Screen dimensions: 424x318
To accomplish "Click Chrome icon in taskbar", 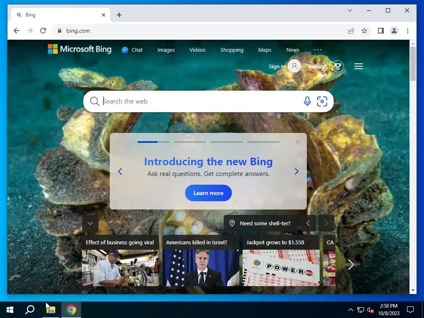I will tap(71, 310).
